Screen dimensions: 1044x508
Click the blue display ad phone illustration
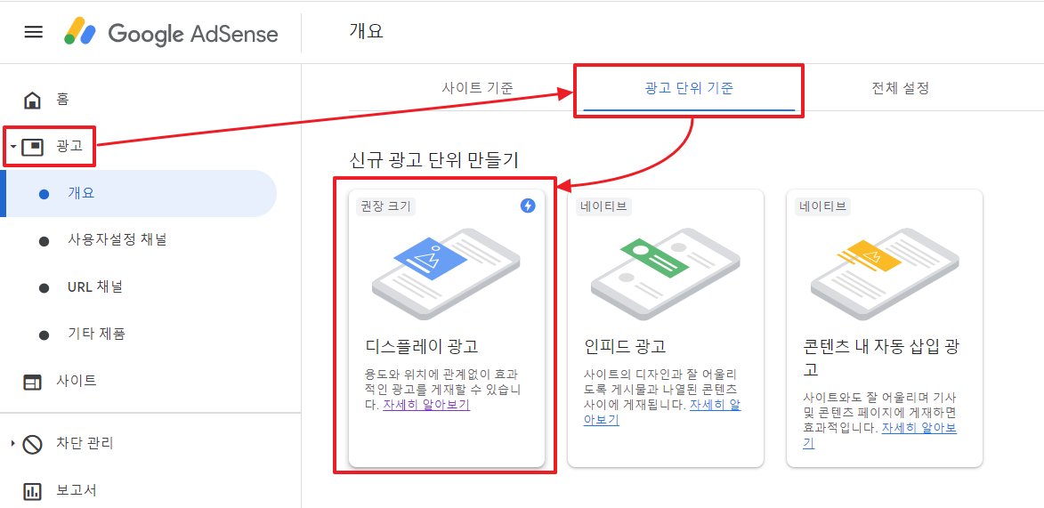[445, 274]
